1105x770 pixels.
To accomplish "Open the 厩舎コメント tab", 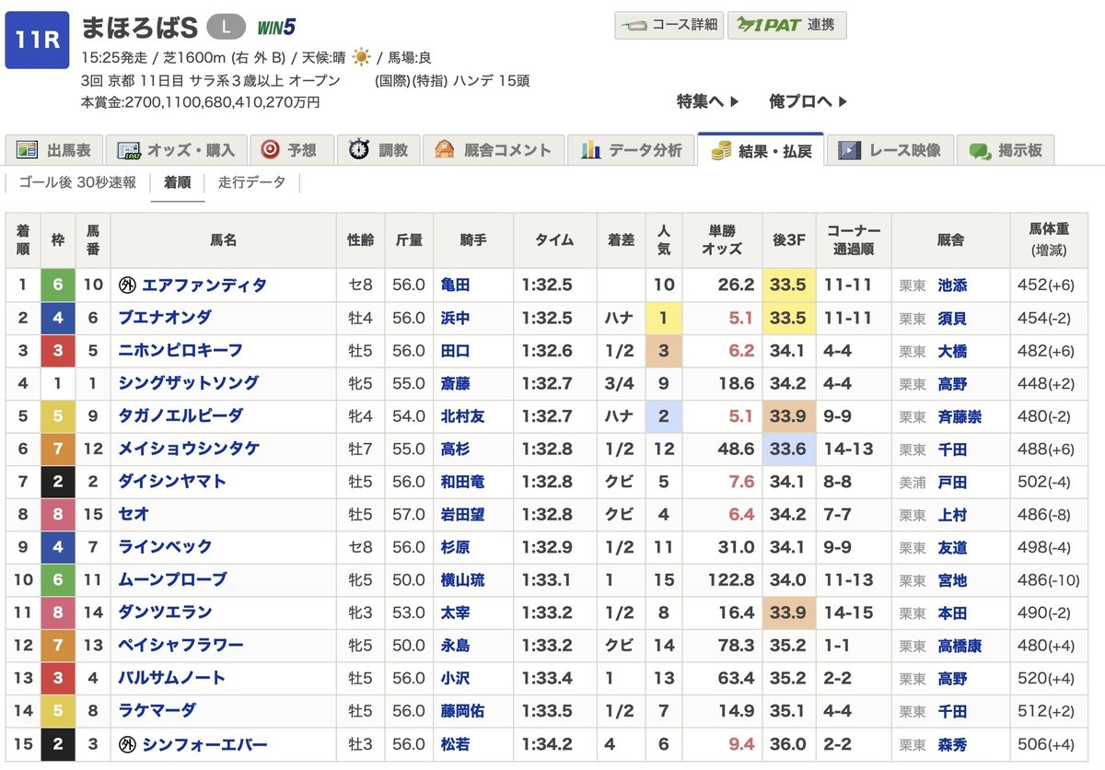I will (x=493, y=150).
